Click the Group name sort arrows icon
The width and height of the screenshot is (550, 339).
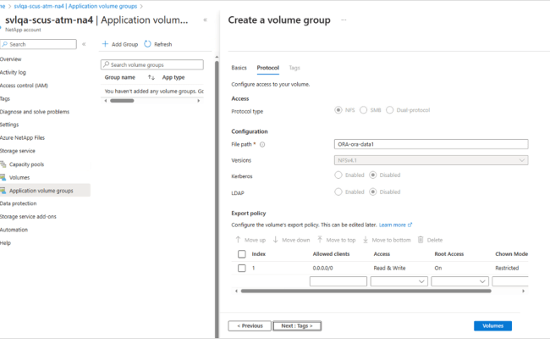[x=151, y=77]
